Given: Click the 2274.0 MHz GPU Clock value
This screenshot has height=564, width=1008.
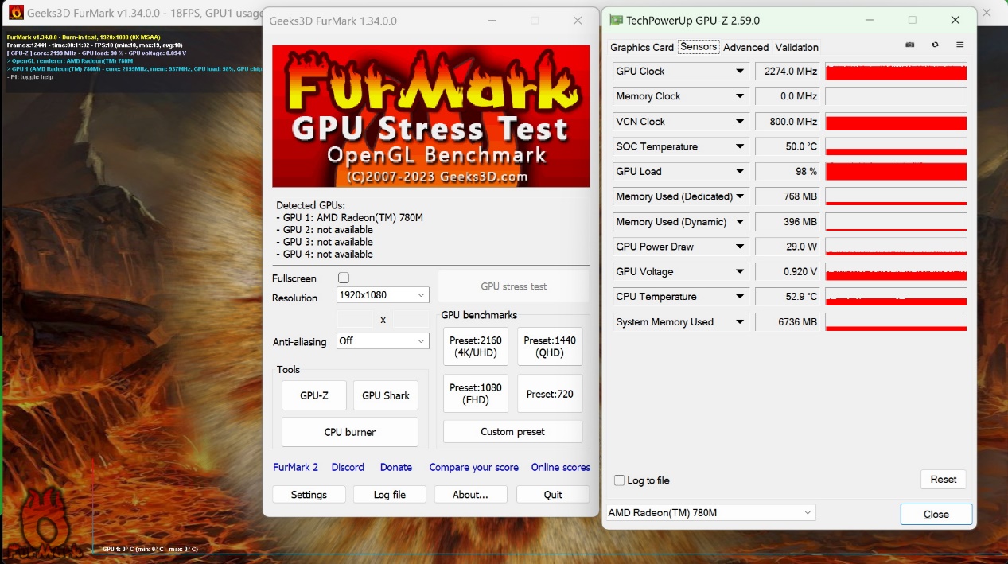Looking at the screenshot, I should pos(788,72).
